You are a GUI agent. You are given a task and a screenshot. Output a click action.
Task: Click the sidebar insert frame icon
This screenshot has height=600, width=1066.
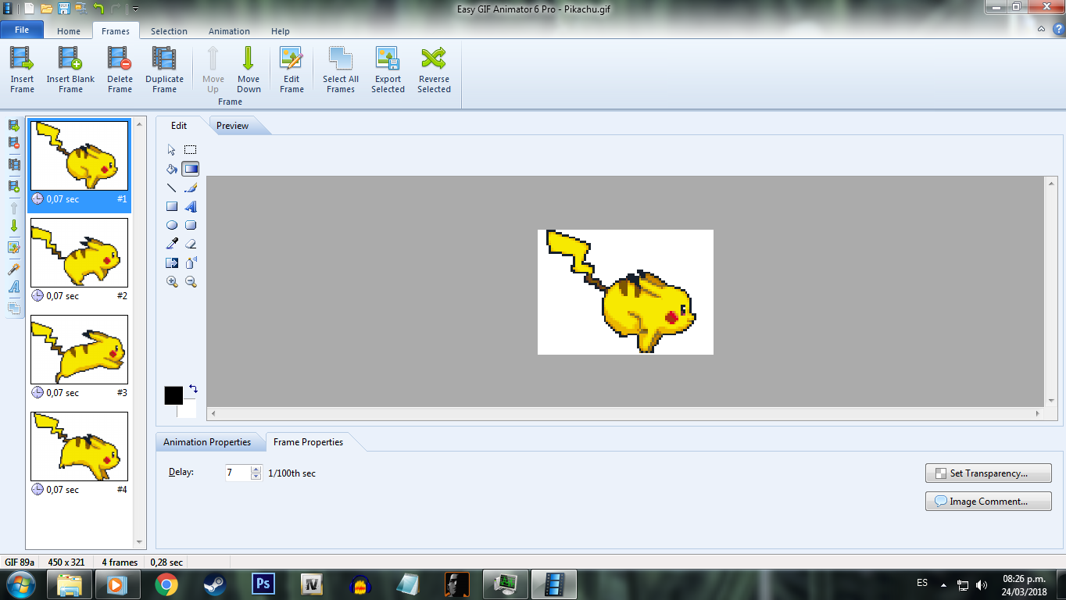click(13, 125)
